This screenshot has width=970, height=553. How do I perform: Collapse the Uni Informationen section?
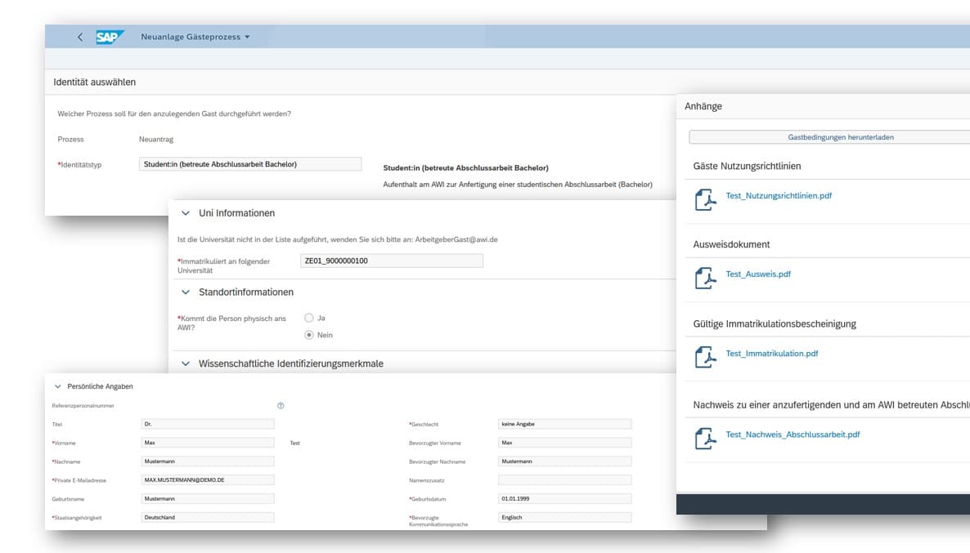(185, 213)
